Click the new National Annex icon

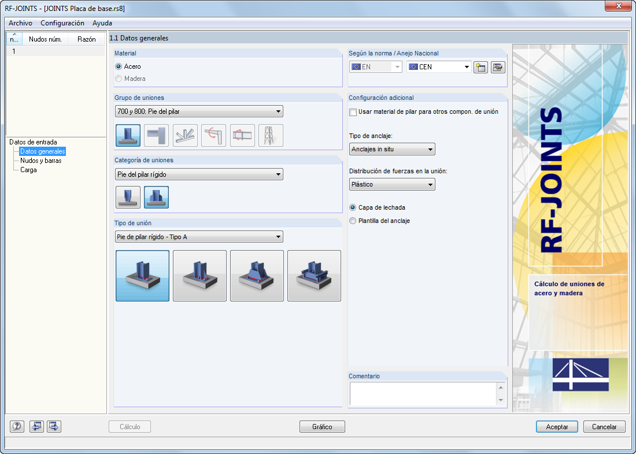pyautogui.click(x=480, y=67)
